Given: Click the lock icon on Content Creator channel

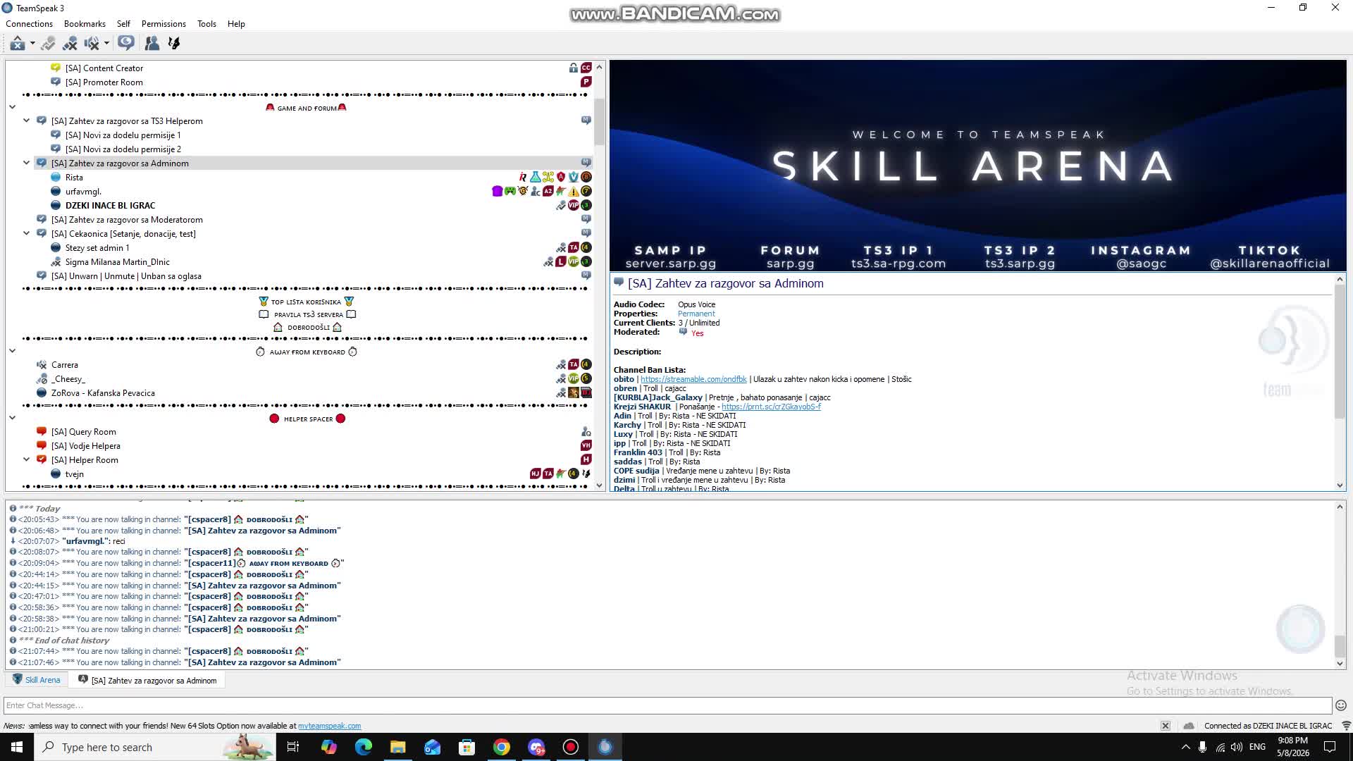Looking at the screenshot, I should pos(574,68).
